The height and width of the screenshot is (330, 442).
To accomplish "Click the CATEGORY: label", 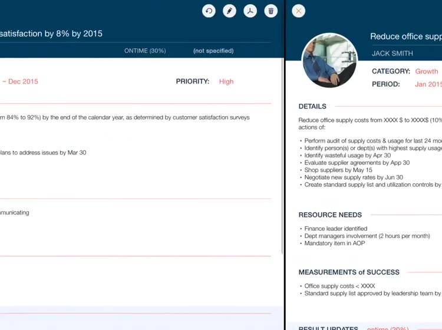I will coord(391,71).
